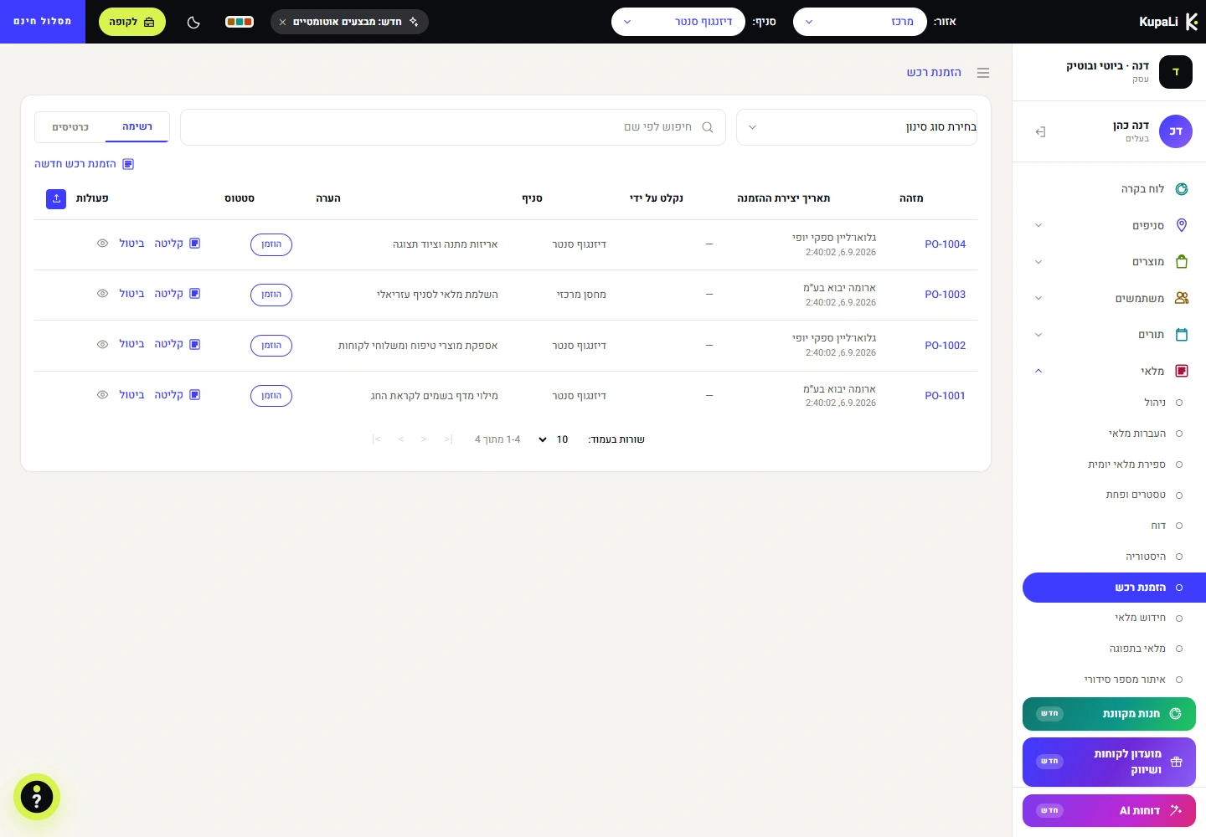The image size is (1206, 837).
Task: View details eye icon for PO-1002
Action: 102,344
